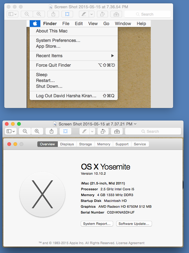
Task: Expand highlight color dropdown in 7.37.21 PM window
Action: [x=92, y=131]
